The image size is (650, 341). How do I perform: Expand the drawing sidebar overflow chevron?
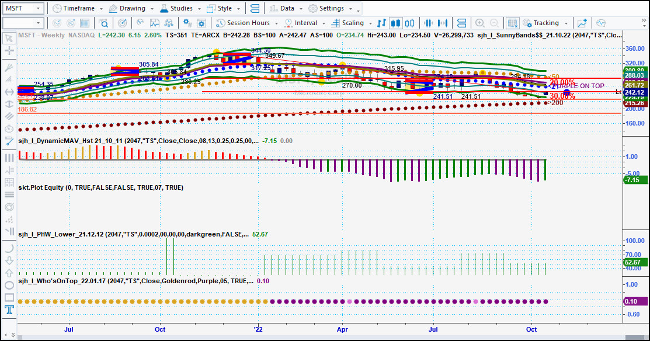pos(12,335)
